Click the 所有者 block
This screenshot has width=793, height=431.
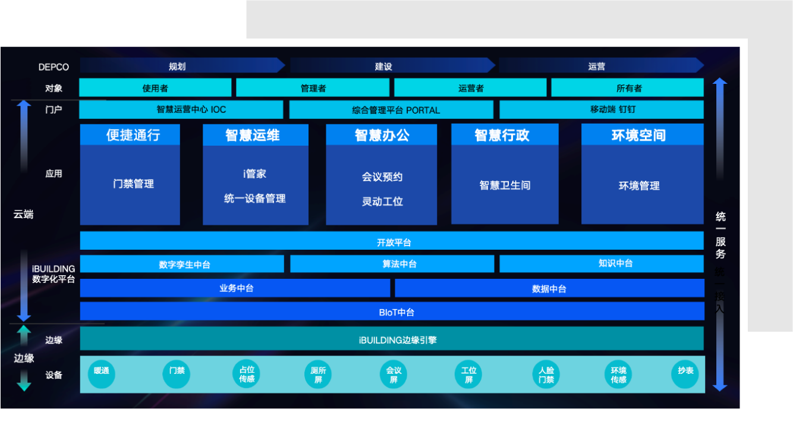[628, 87]
